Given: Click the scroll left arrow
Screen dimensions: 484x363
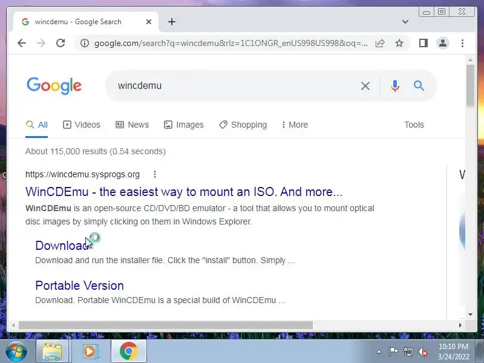Looking at the screenshot, I should pyautogui.click(x=13, y=325).
